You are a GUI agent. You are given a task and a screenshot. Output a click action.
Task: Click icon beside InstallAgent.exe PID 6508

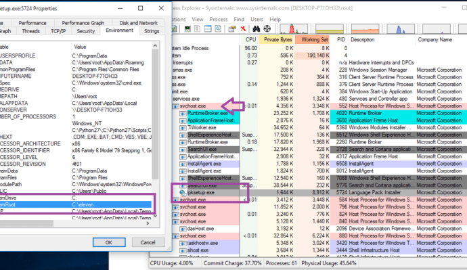coord(183,164)
